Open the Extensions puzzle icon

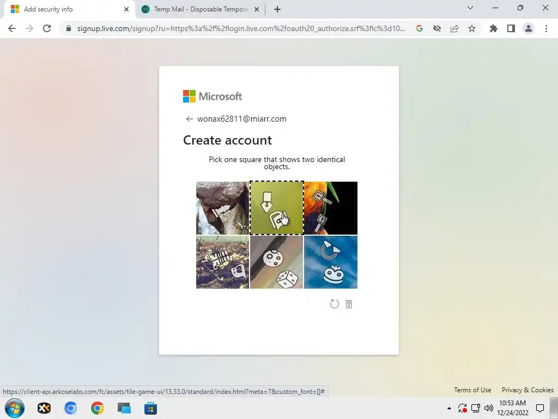tap(493, 28)
